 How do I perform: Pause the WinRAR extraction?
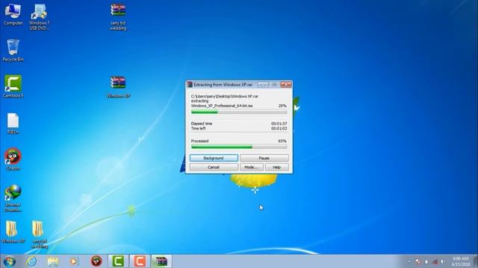pos(264,158)
